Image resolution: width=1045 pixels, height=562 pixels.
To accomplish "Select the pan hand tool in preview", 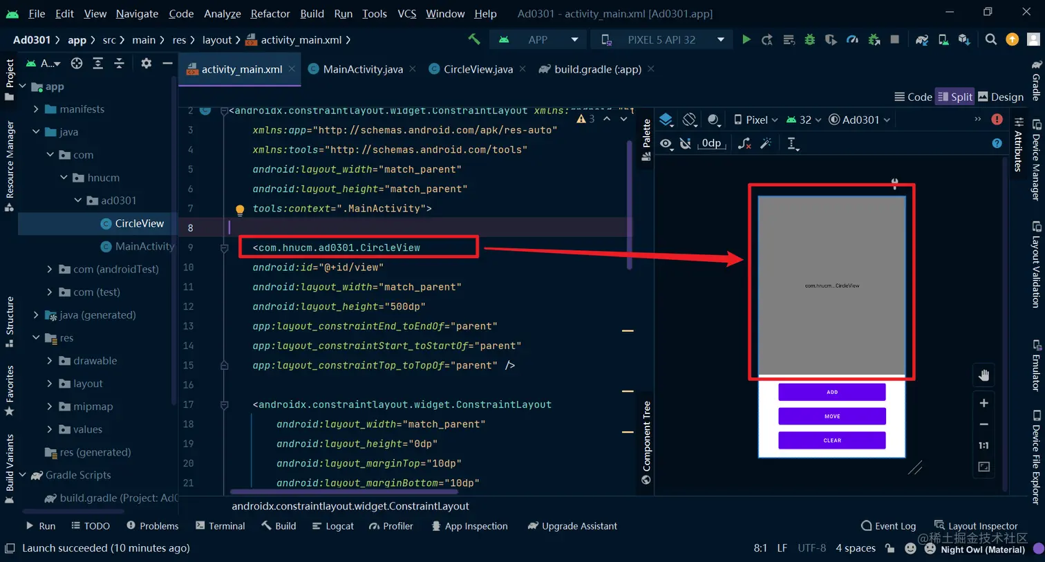I will 983,375.
